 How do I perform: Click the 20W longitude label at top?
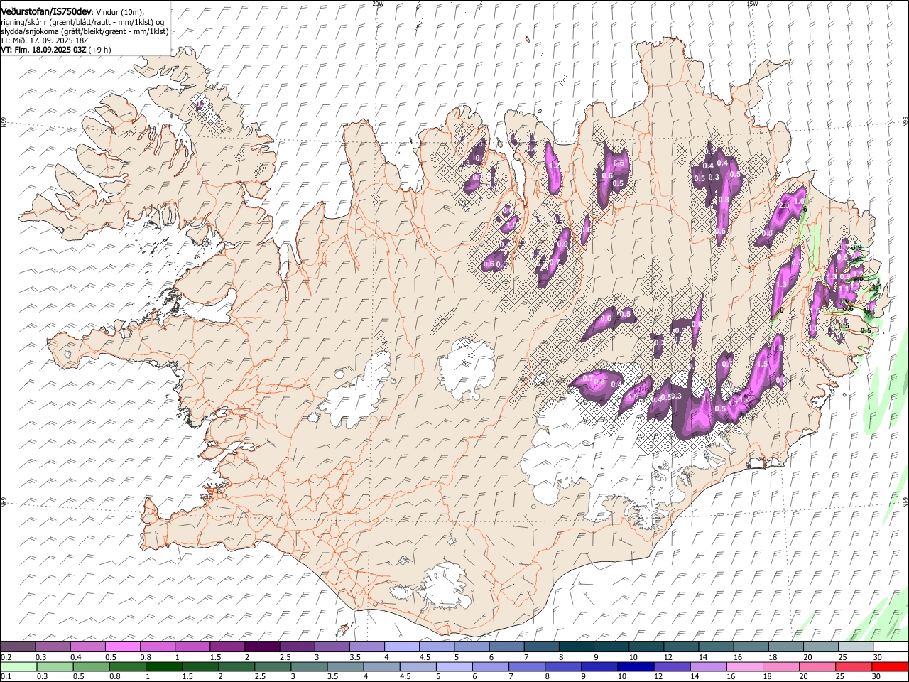[x=378, y=3]
